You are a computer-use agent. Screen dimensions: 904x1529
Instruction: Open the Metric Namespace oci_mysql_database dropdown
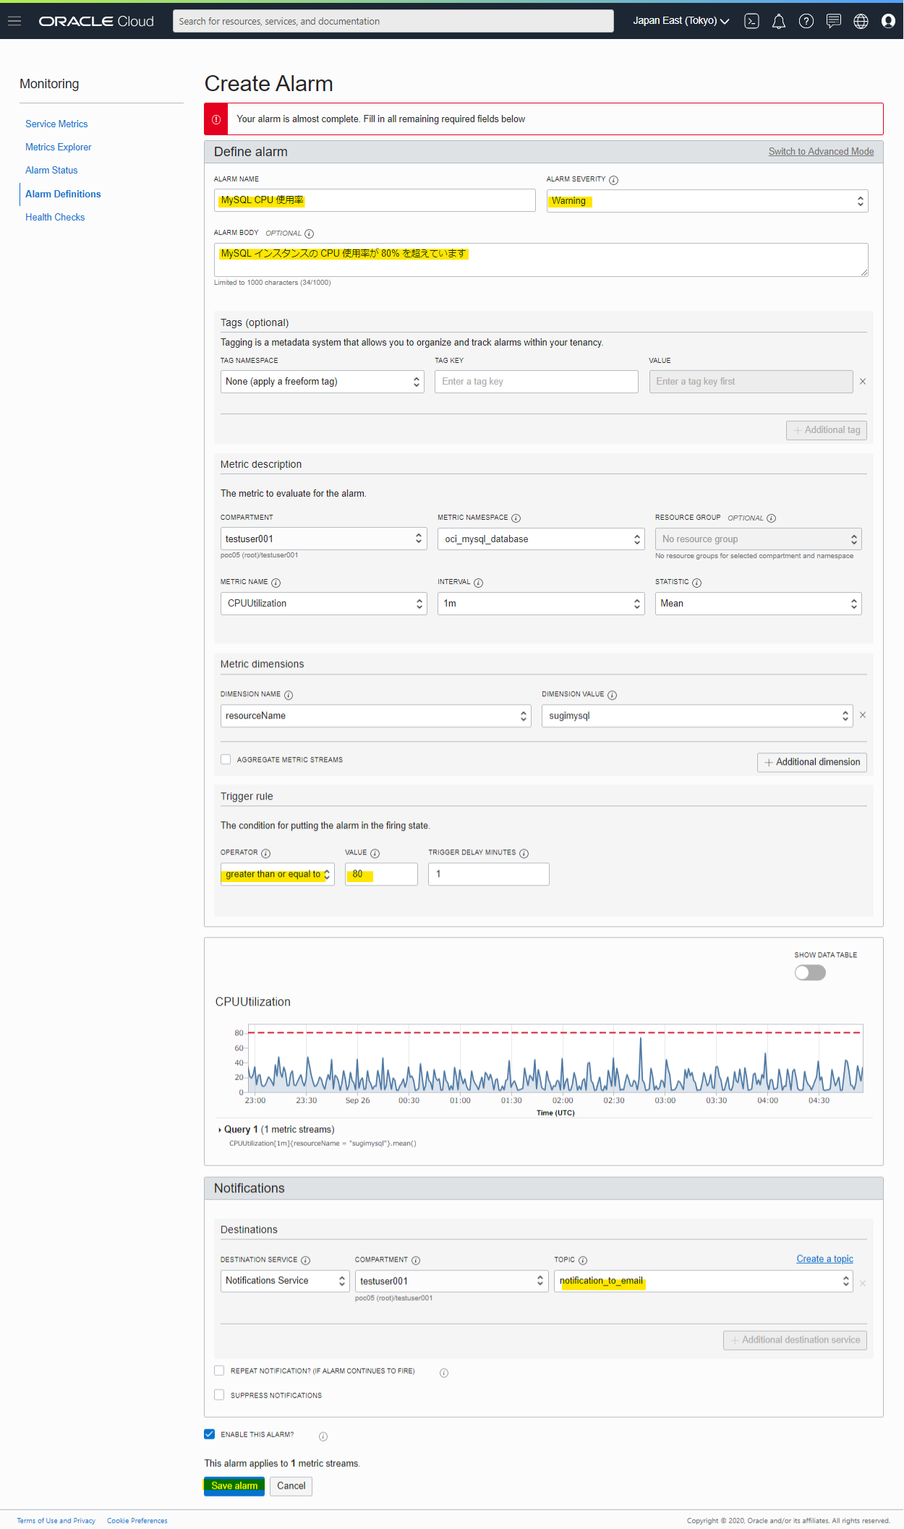(541, 539)
